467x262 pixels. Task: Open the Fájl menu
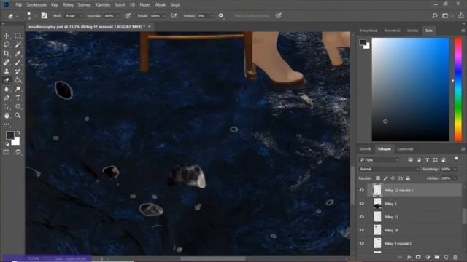[19, 5]
